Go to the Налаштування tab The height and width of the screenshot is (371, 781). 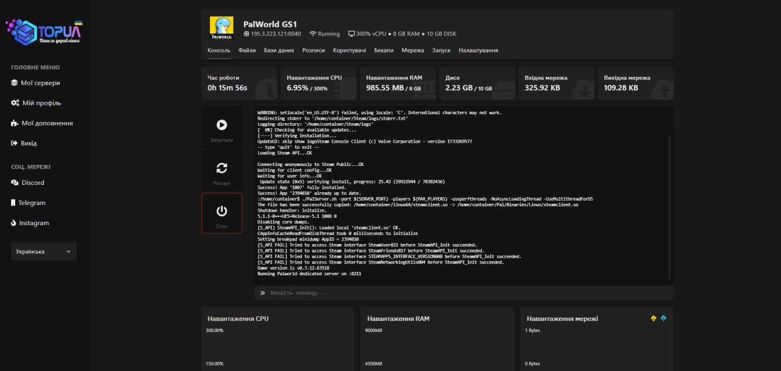click(x=478, y=50)
